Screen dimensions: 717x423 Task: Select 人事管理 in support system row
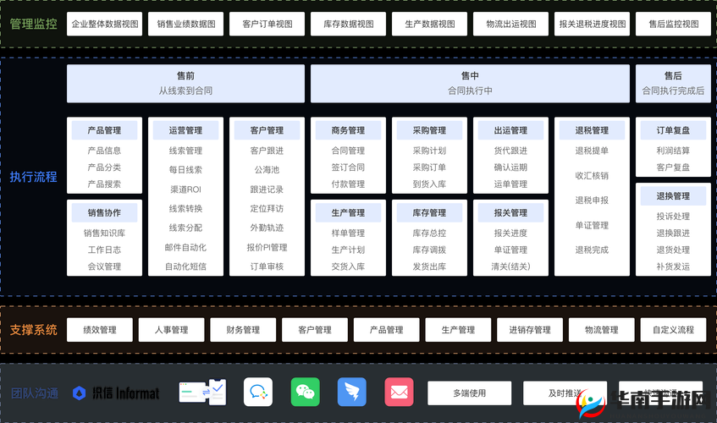172,330
